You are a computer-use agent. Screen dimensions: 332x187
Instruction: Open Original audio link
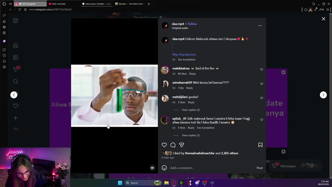pyautogui.click(x=180, y=28)
